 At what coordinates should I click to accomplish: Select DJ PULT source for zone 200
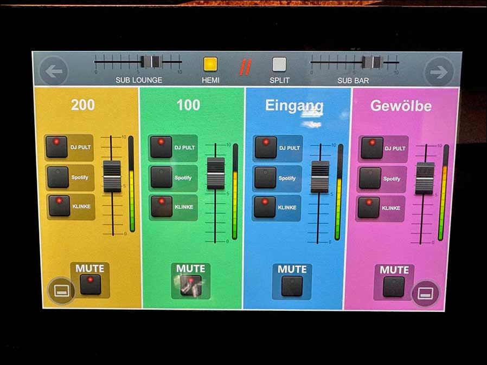pyautogui.click(x=57, y=147)
